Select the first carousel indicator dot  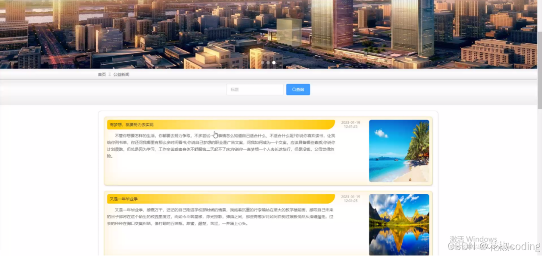point(263,63)
